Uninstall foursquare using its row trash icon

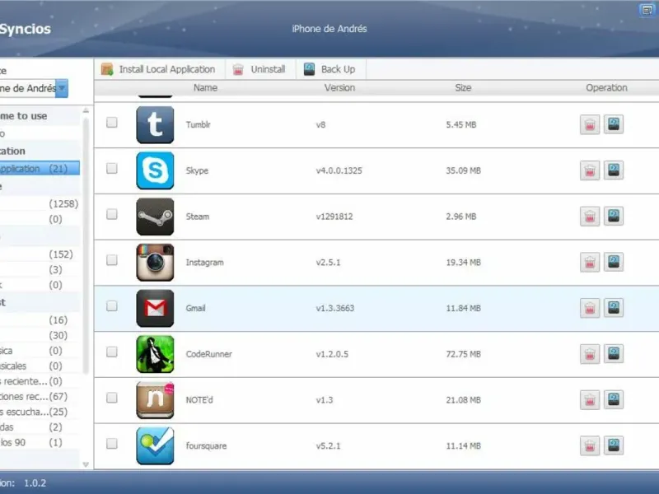pyautogui.click(x=590, y=445)
